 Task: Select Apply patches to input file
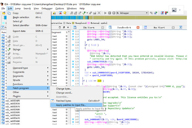coord(76,105)
